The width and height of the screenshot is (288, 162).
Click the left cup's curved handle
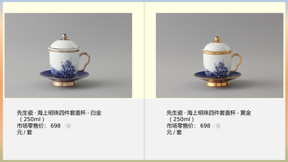coord(85,62)
